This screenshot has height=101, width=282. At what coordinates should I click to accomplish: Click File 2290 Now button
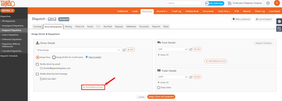[x=215, y=3]
